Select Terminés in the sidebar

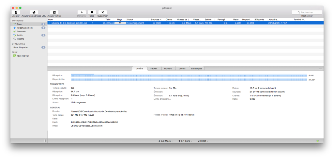[29, 32]
